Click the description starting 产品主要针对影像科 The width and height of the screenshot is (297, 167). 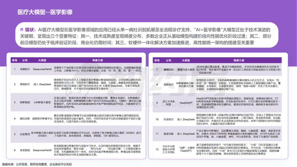238,134
